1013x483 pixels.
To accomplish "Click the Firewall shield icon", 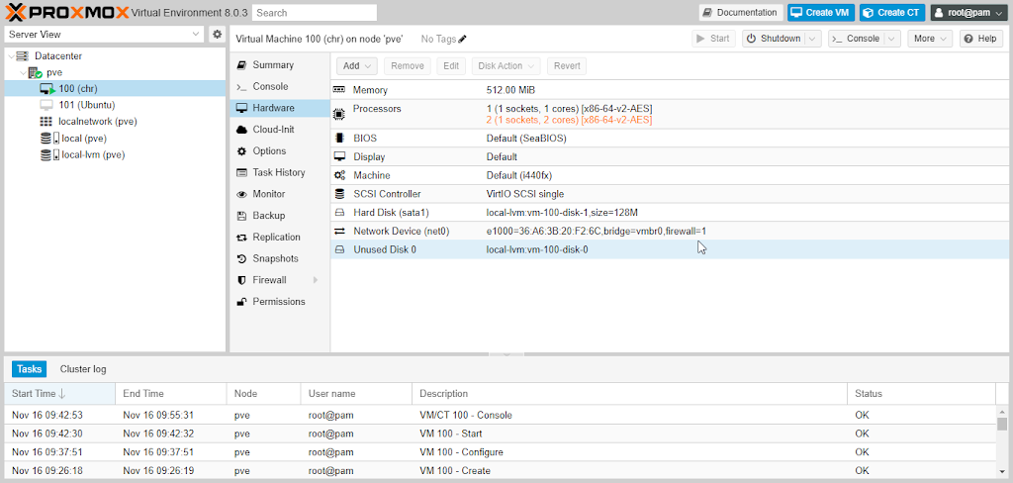I will (241, 280).
